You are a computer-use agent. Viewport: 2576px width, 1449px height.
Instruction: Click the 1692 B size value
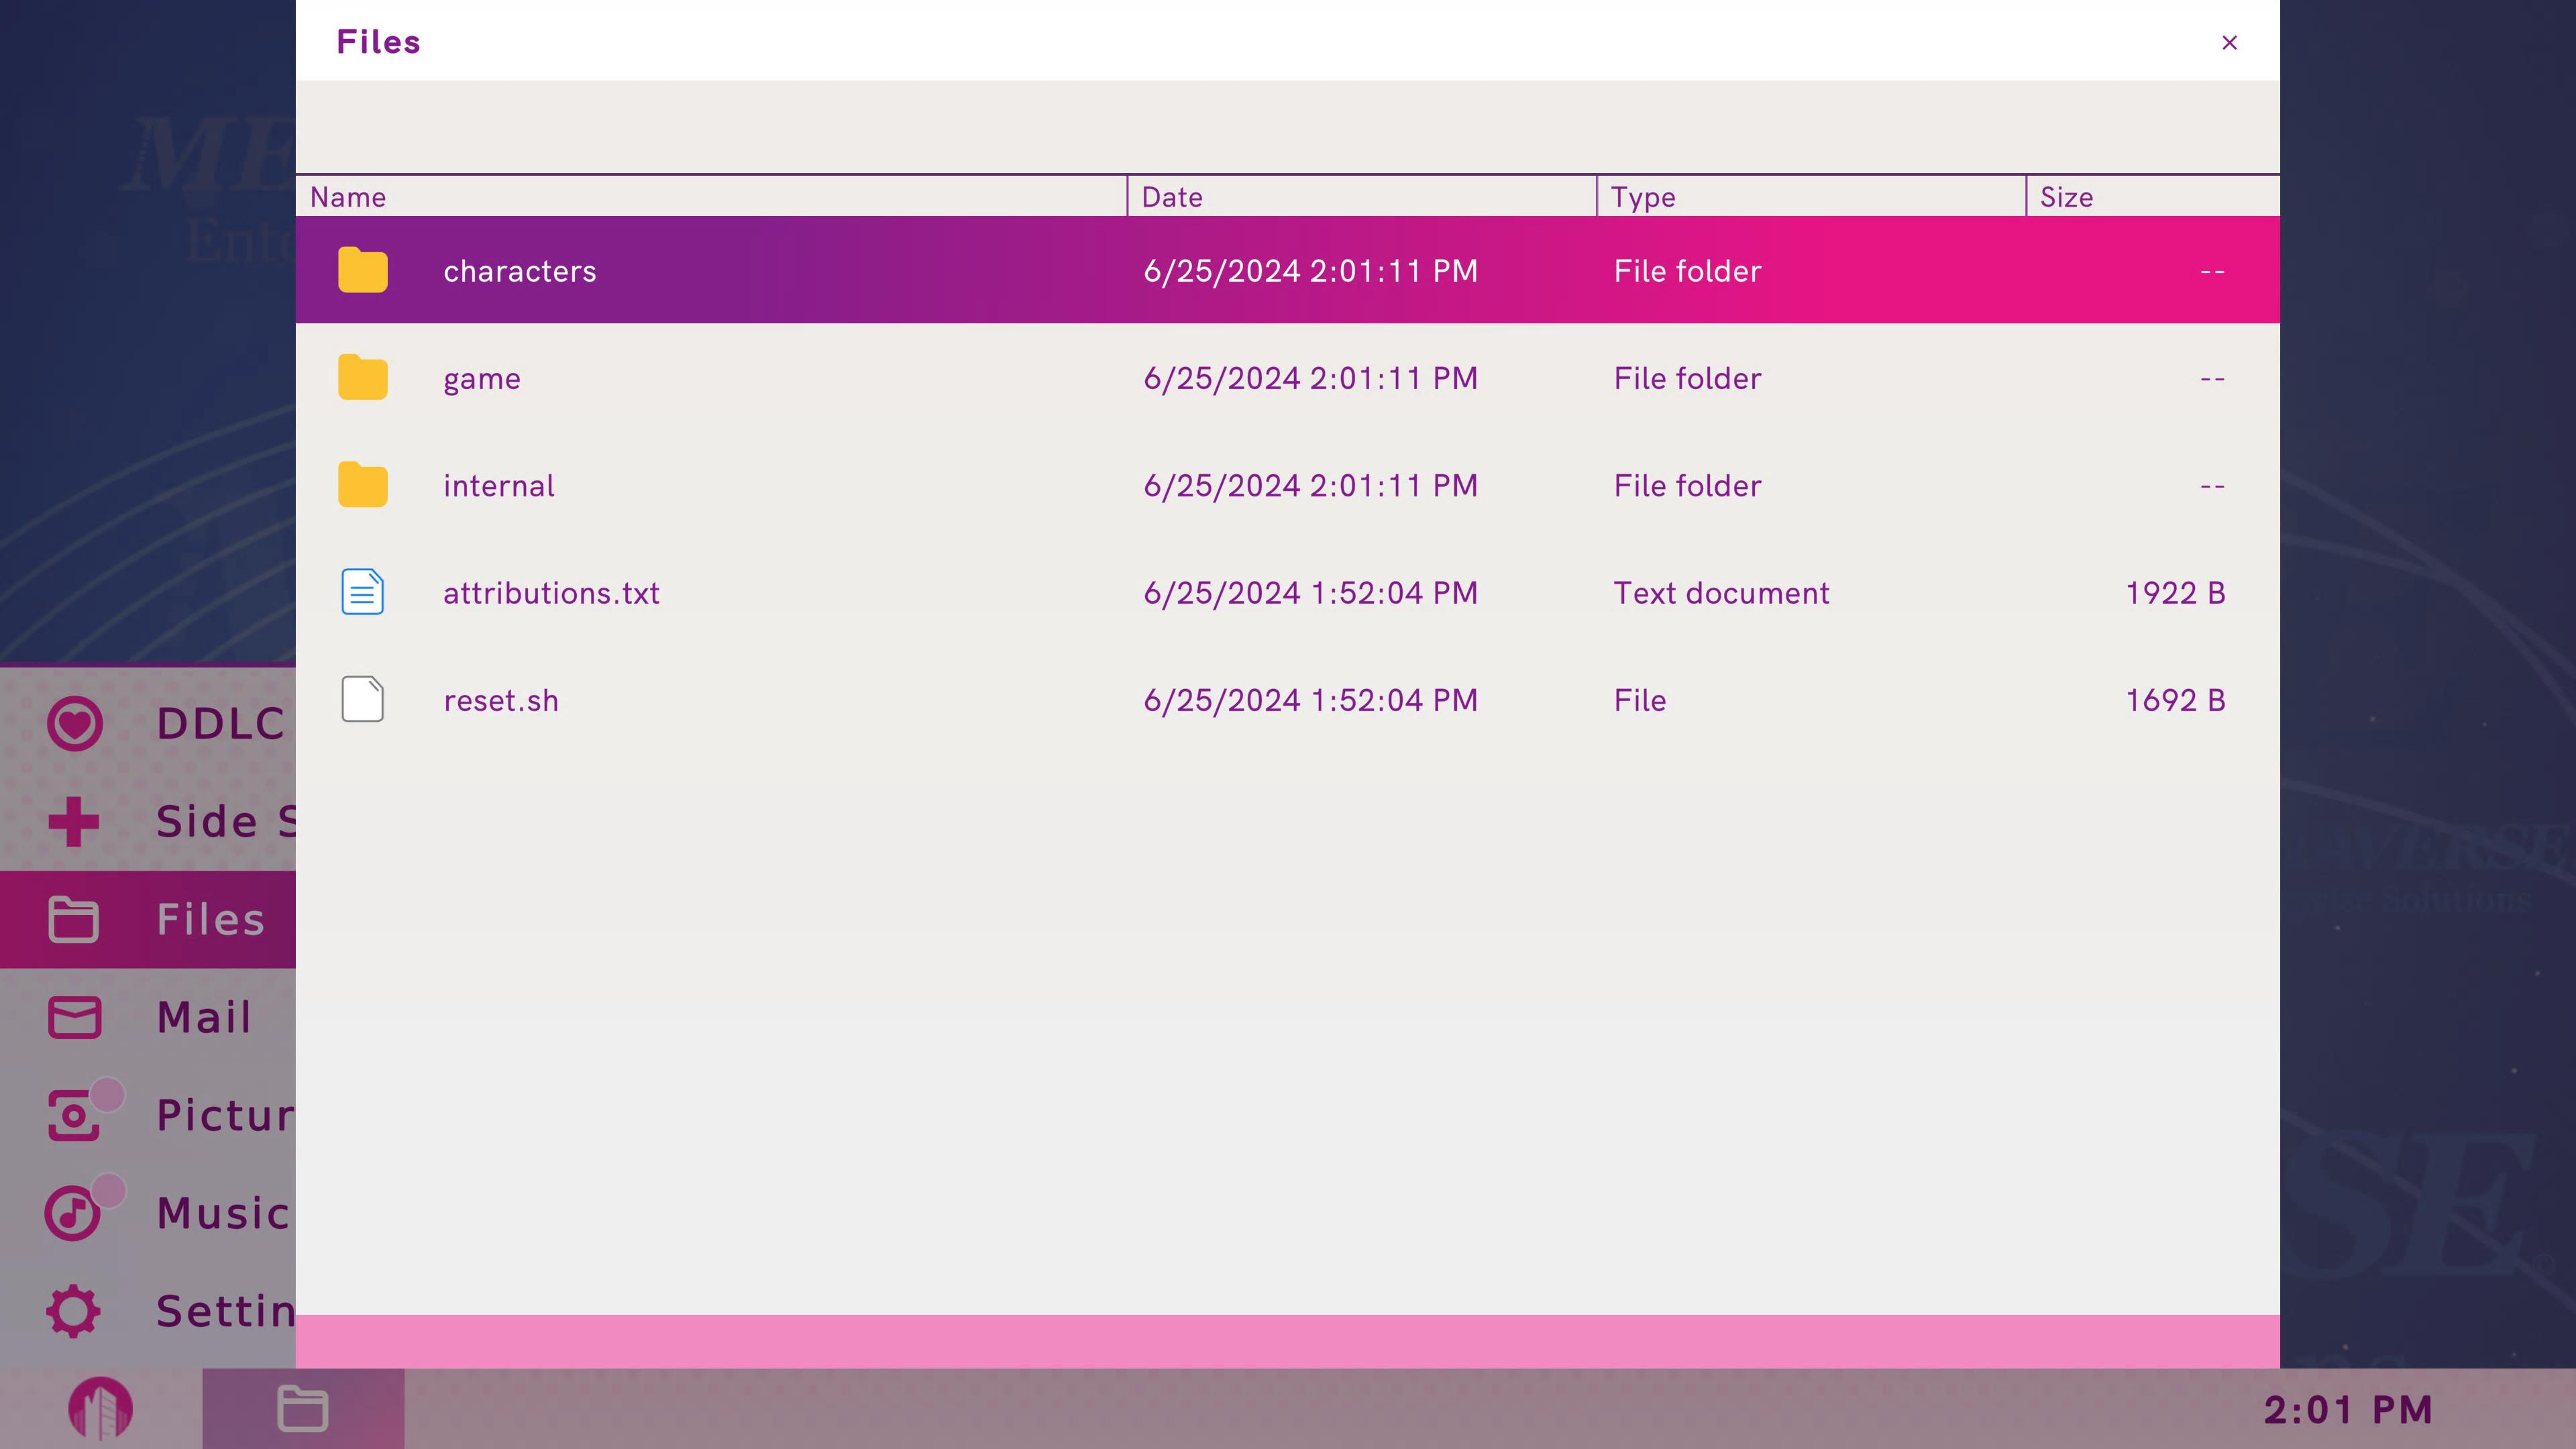tap(2175, 700)
